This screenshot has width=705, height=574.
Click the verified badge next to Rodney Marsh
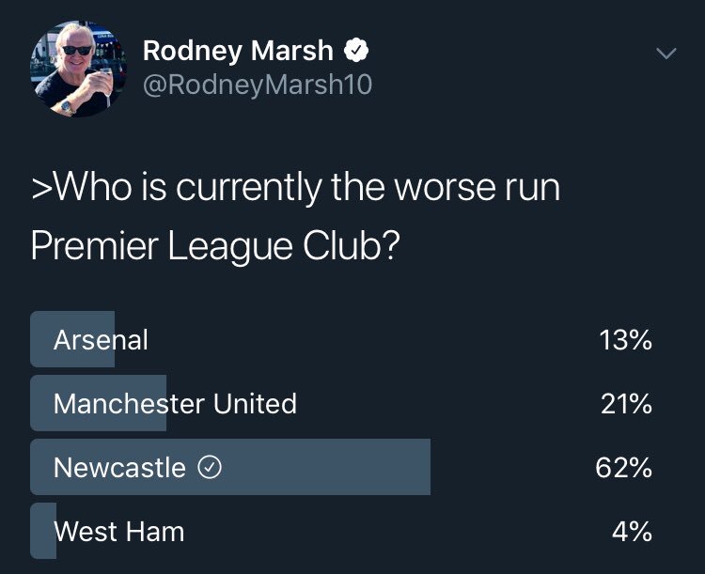coord(356,51)
